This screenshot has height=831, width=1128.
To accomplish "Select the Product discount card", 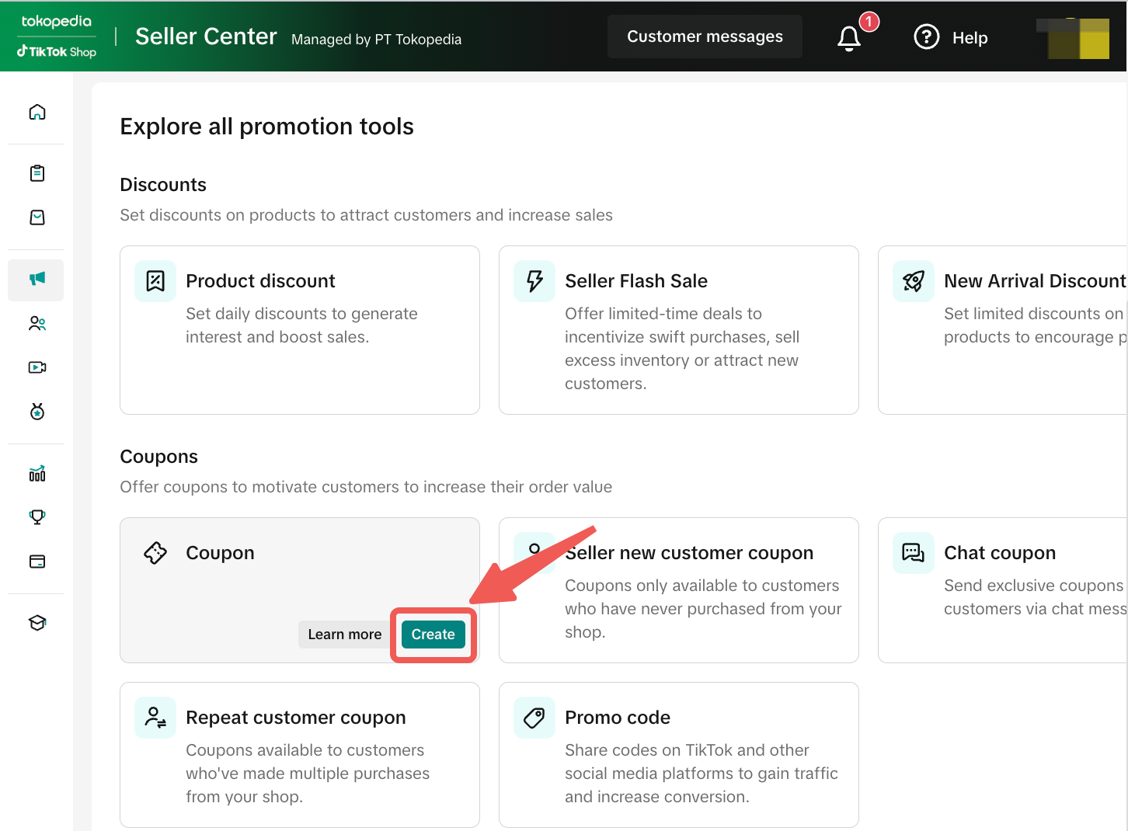I will [x=299, y=330].
